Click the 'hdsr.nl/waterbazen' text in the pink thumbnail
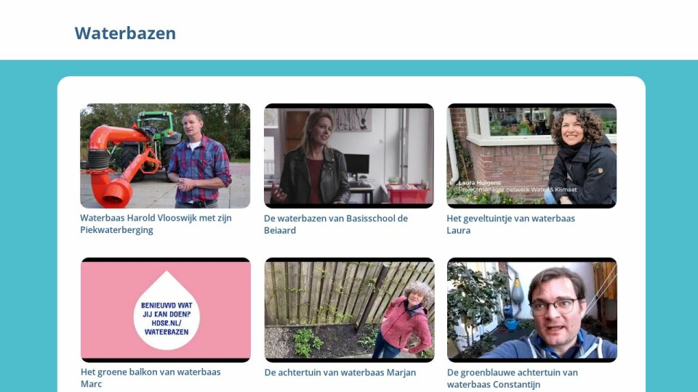The height and width of the screenshot is (392, 698). [x=167, y=327]
